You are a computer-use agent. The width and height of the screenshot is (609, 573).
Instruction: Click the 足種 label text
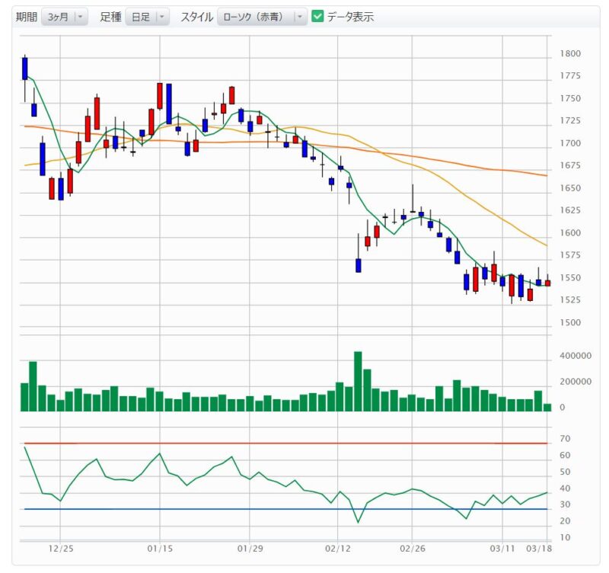(110, 17)
